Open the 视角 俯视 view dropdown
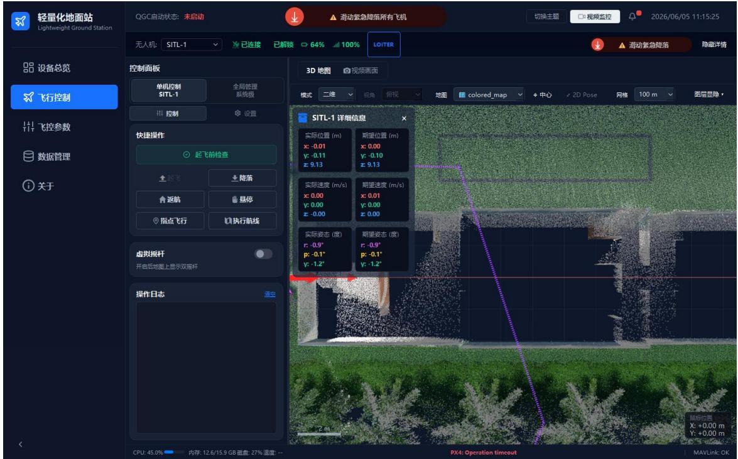Image resolution: width=738 pixels, height=459 pixels. tap(401, 95)
